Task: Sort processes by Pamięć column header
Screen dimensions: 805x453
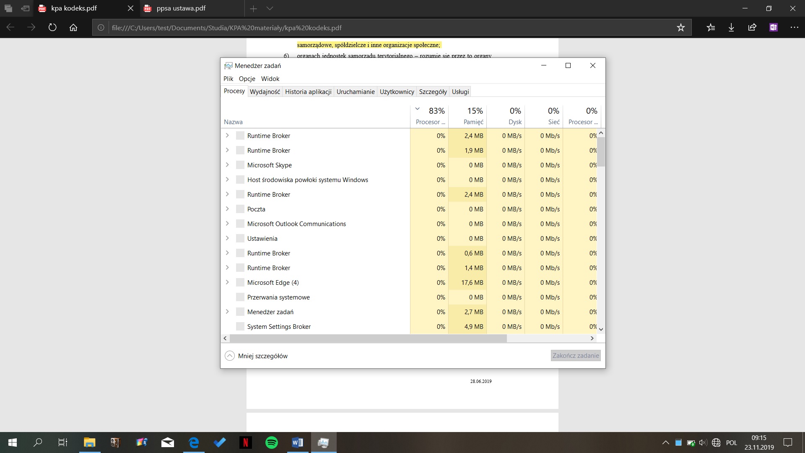Action: pos(473,116)
